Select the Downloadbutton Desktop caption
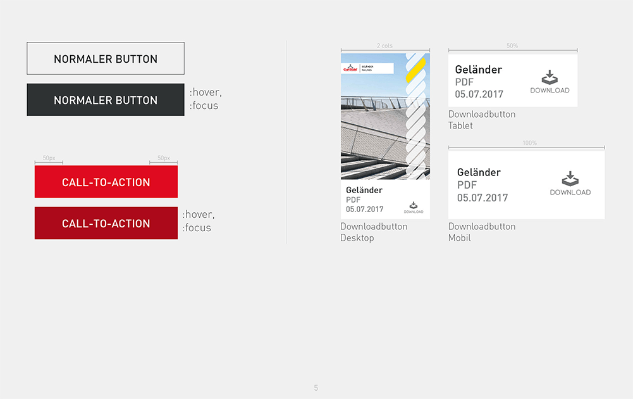 (x=374, y=232)
